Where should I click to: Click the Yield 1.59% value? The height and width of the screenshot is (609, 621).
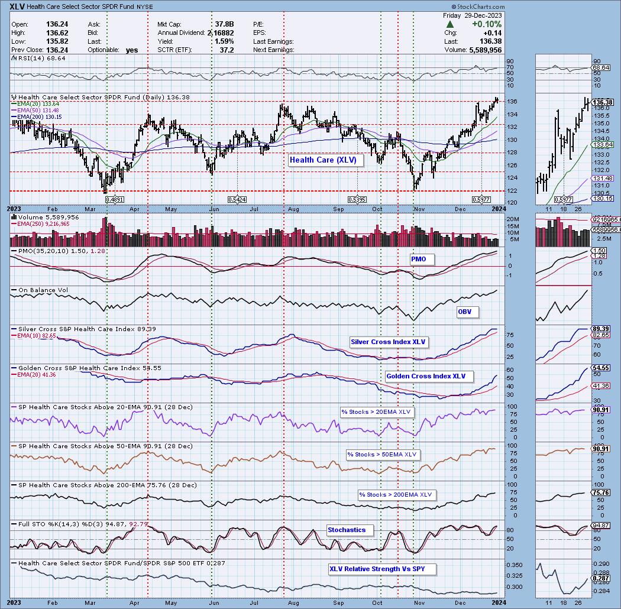[x=224, y=41]
